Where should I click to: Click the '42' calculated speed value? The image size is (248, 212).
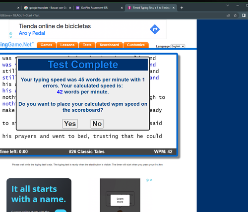60,92
